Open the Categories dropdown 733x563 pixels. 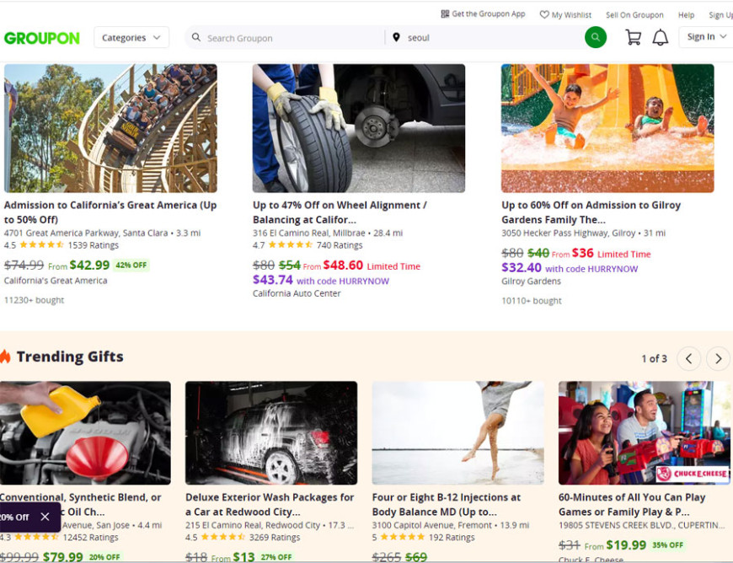click(x=131, y=37)
